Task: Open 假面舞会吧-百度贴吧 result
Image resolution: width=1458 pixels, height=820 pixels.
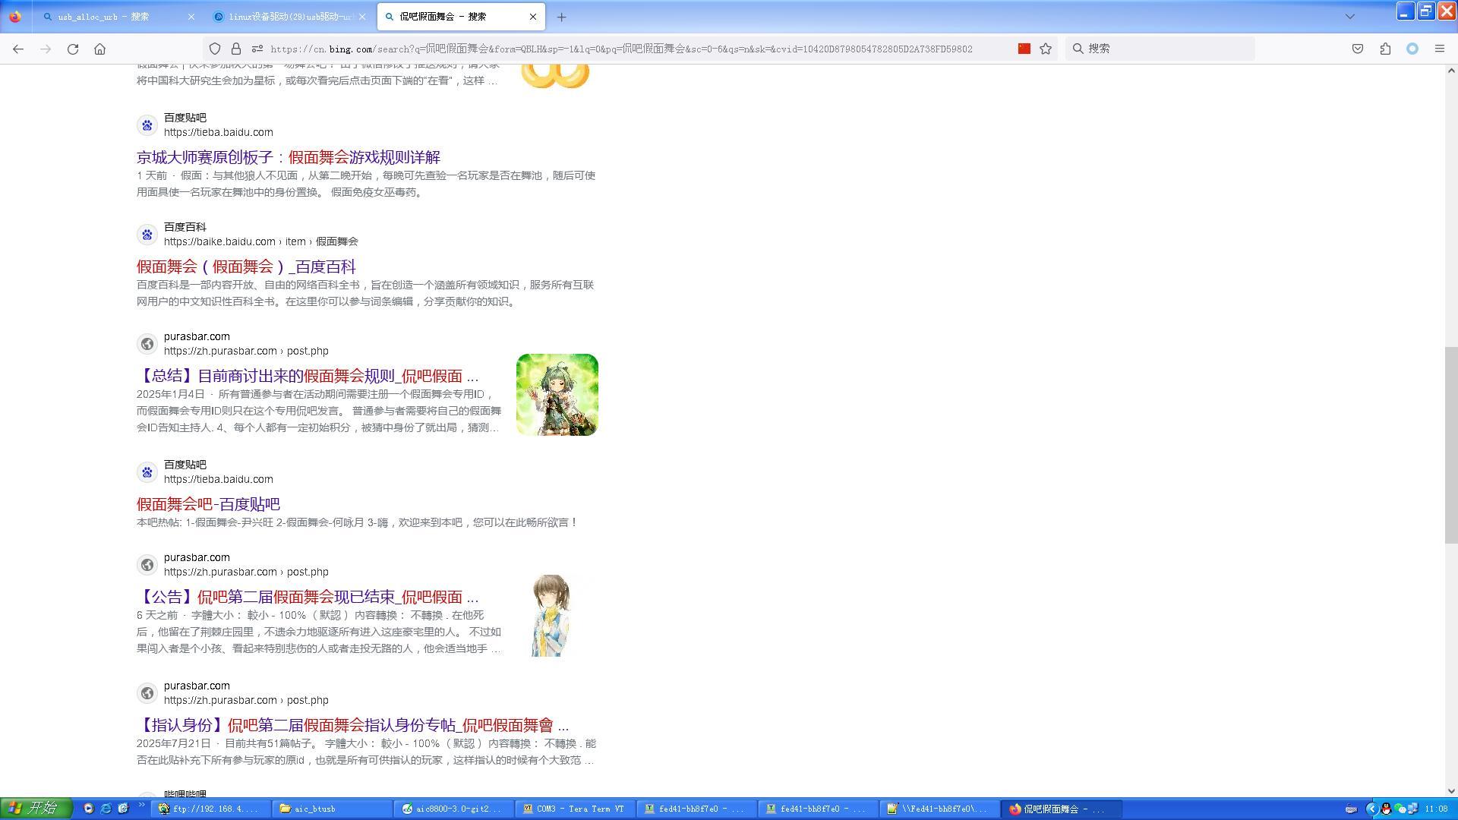Action: (208, 504)
